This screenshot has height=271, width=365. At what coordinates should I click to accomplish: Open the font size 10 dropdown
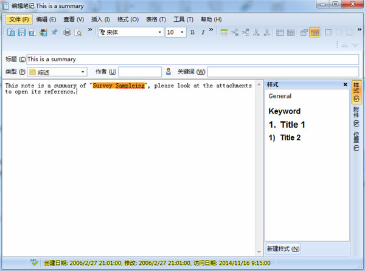(x=182, y=32)
